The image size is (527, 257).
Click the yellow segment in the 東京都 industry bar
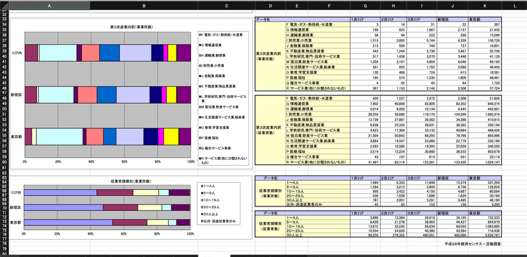(171, 137)
